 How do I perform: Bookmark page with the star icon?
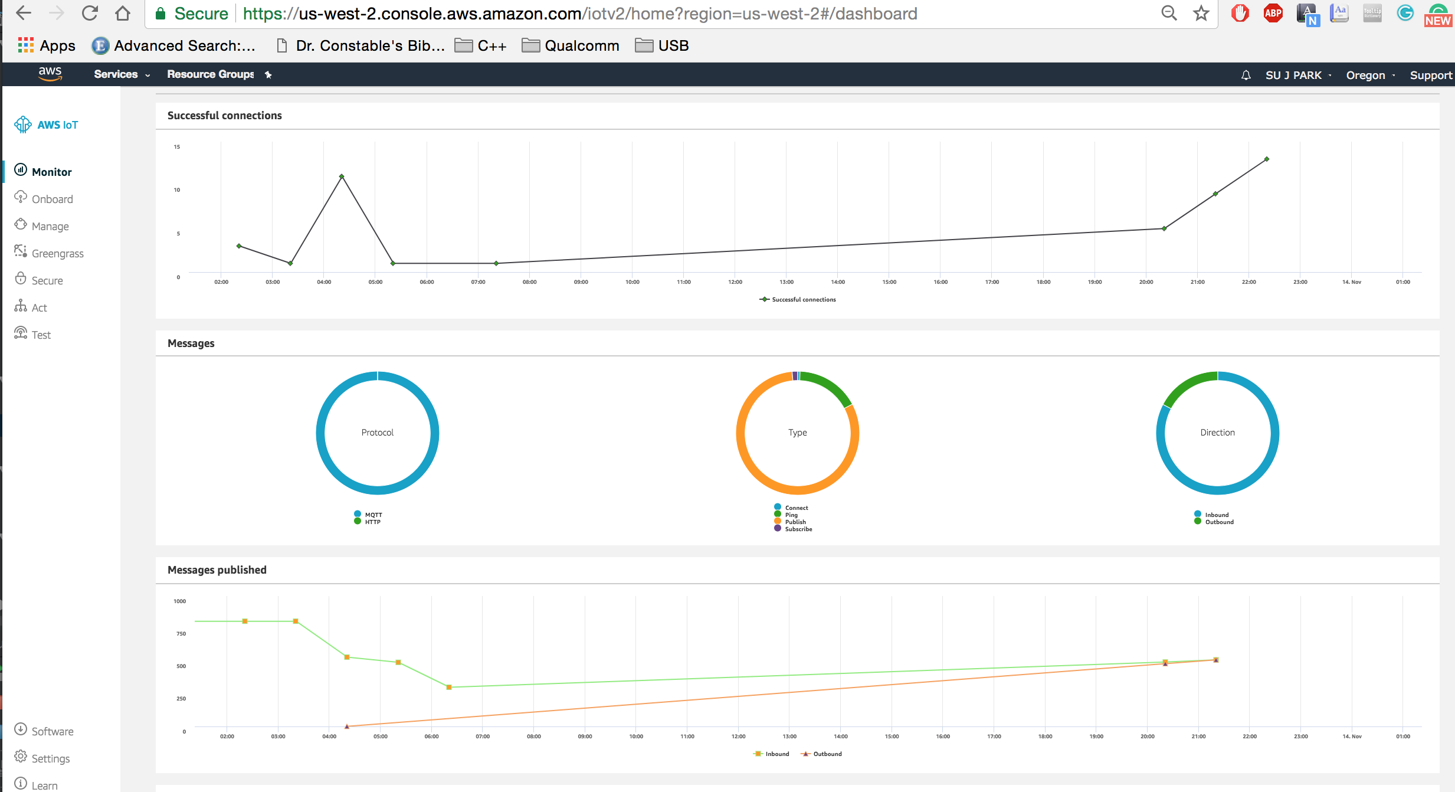click(1201, 13)
